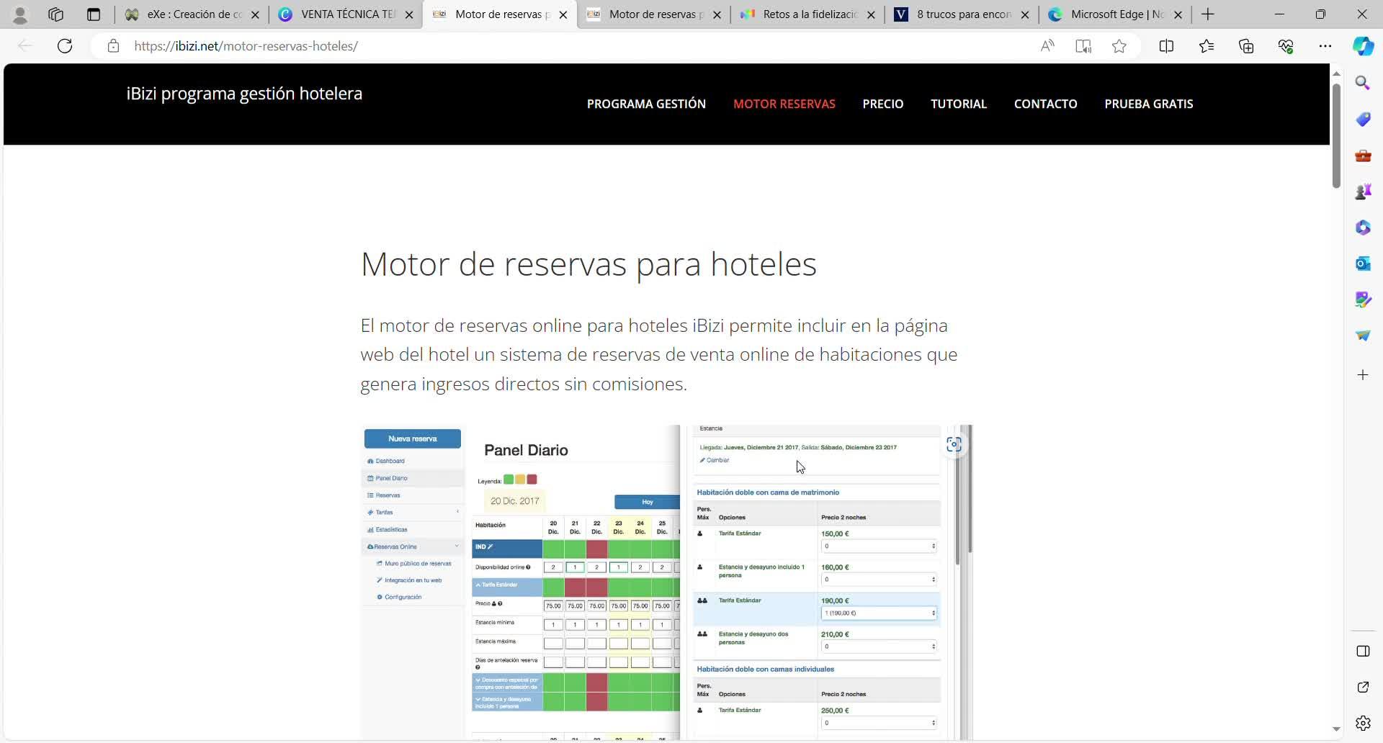
Task: Open link in new window sidebar icon
Action: [x=1363, y=688]
